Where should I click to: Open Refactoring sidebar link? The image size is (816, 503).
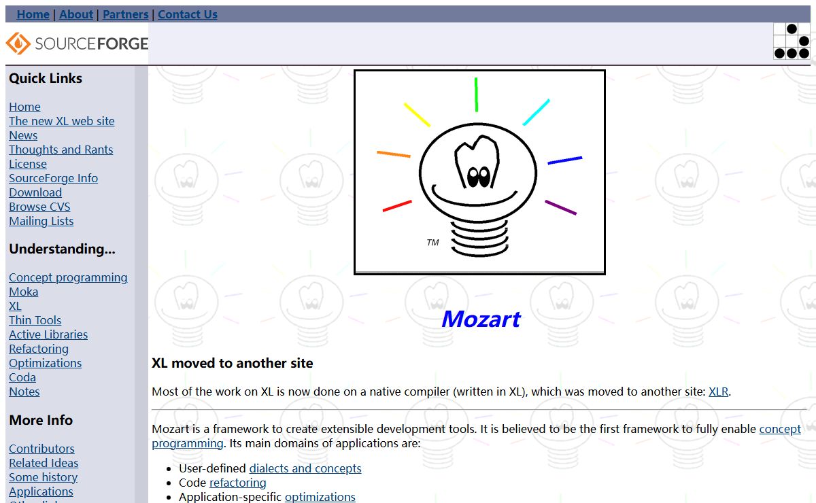tap(39, 349)
